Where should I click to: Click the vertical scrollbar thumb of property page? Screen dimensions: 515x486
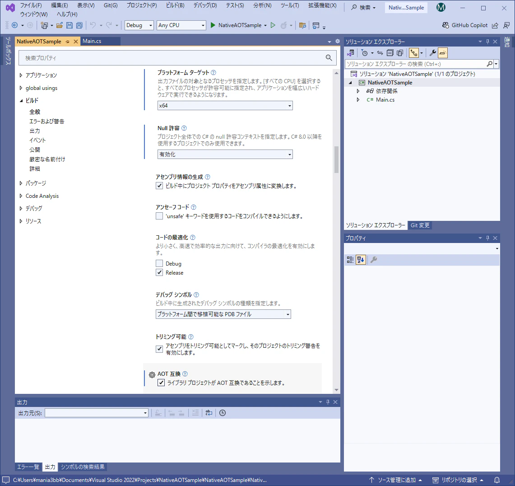(336, 160)
